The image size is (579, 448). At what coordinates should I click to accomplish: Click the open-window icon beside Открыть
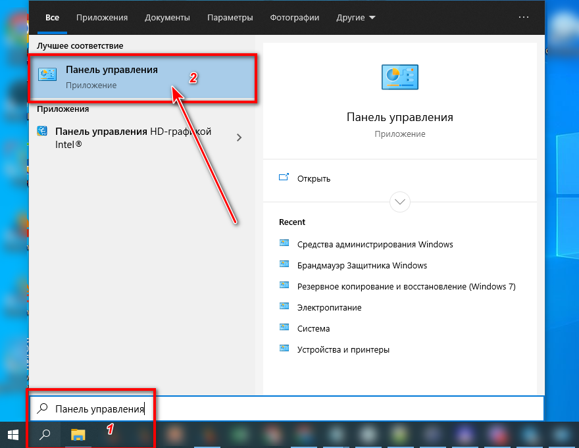coord(284,177)
